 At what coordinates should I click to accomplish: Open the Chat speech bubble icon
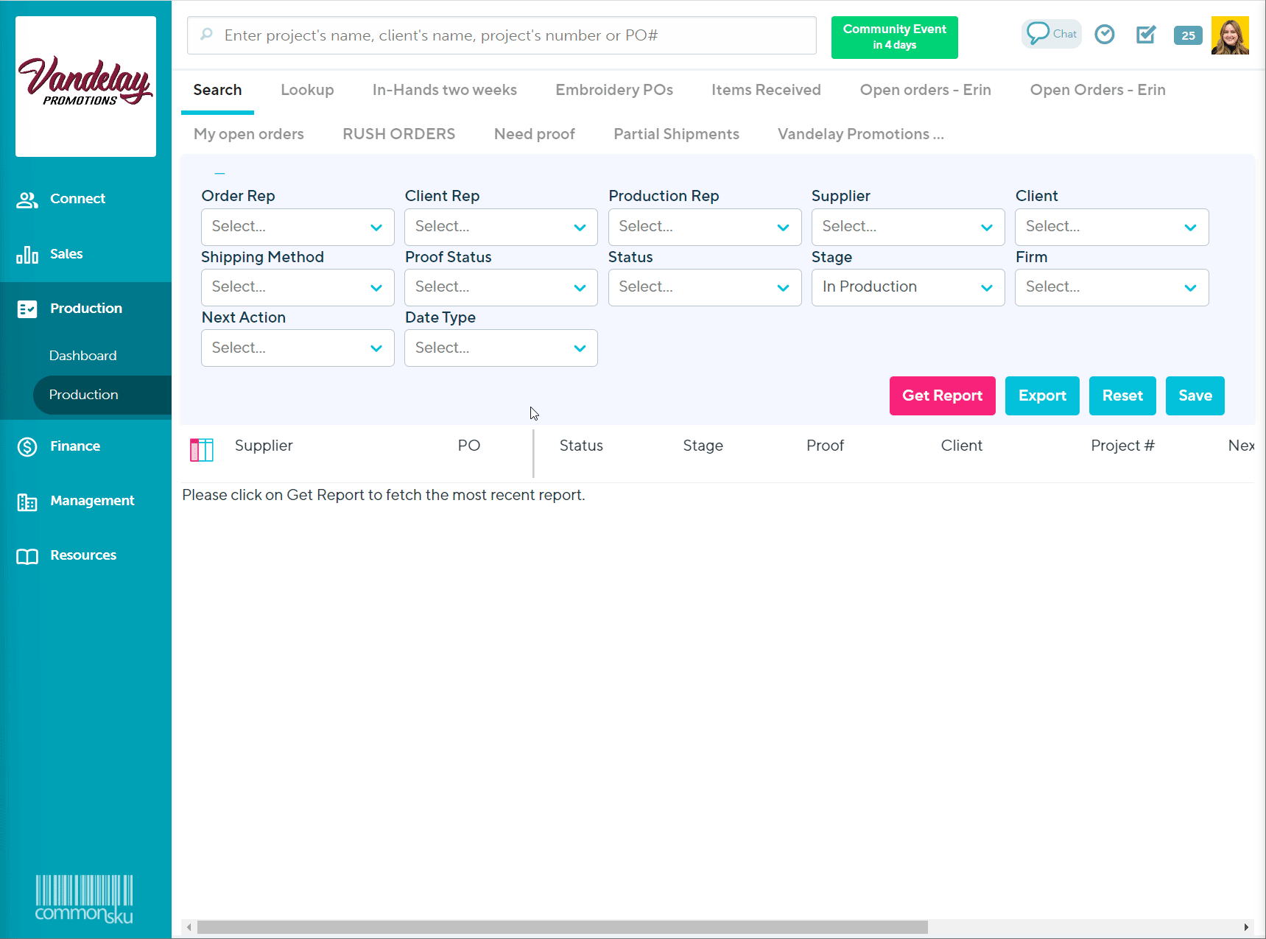coord(1050,34)
